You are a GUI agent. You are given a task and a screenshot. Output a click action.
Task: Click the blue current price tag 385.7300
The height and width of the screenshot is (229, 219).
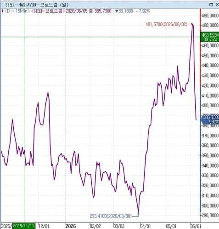(x=210, y=120)
